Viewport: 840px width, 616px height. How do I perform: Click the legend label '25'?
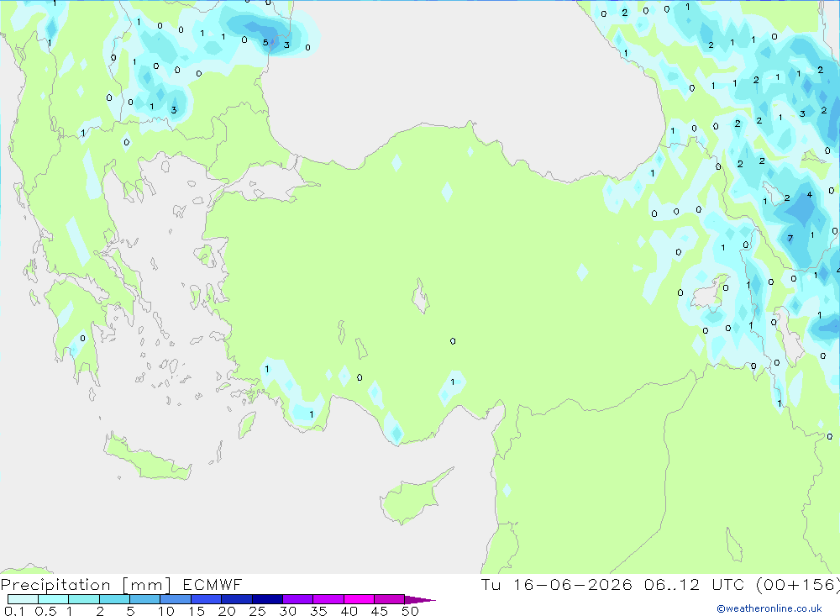[257, 611]
